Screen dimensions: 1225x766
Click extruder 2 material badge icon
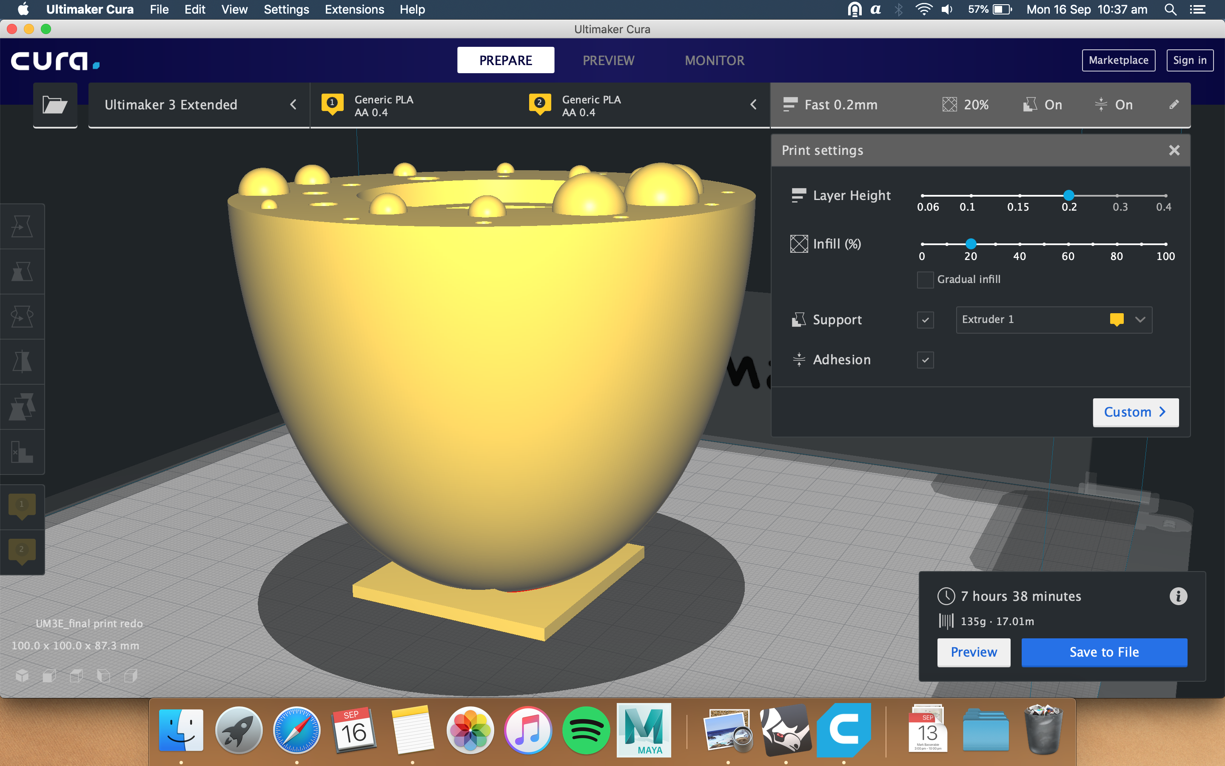click(540, 104)
